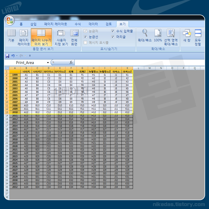Screen dimensions: 209x209
Task: Toggle the Formula Bar (수식 입력줄) checkbox
Action: pyautogui.click(x=113, y=31)
